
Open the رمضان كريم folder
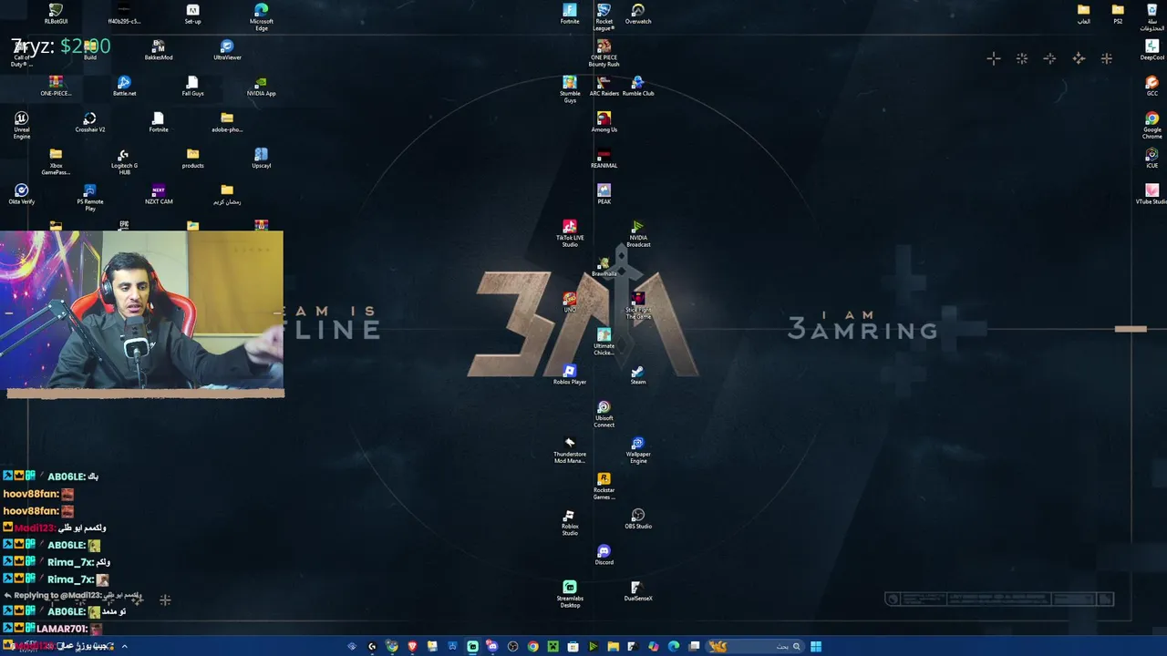coord(227,194)
